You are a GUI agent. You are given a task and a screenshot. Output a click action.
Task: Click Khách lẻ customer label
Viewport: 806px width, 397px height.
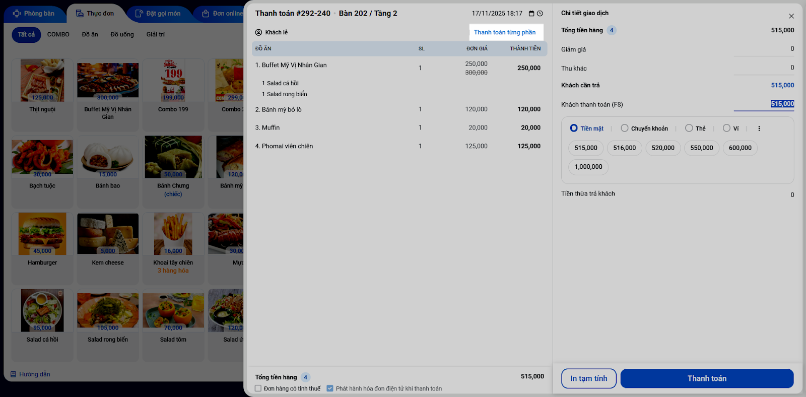(x=277, y=32)
